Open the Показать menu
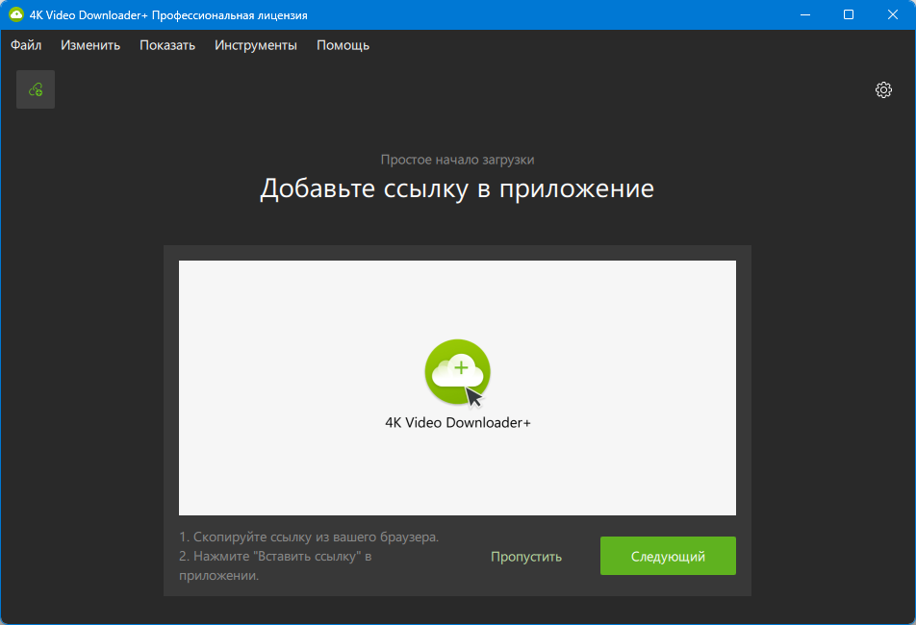This screenshot has width=916, height=625. [167, 45]
